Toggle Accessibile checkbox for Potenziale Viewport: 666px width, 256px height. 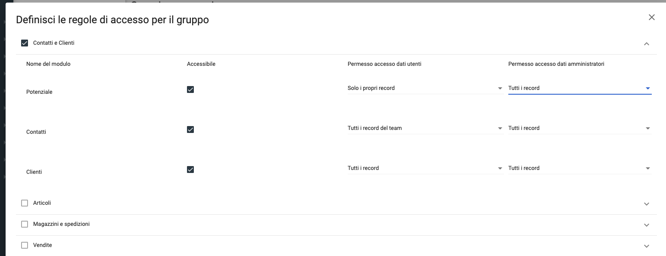[190, 89]
